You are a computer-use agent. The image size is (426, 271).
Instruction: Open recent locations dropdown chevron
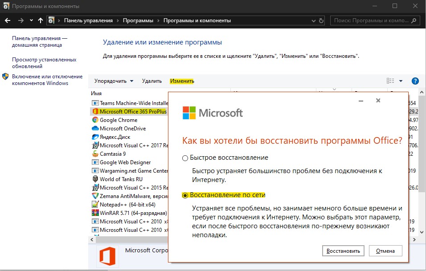click(31, 20)
